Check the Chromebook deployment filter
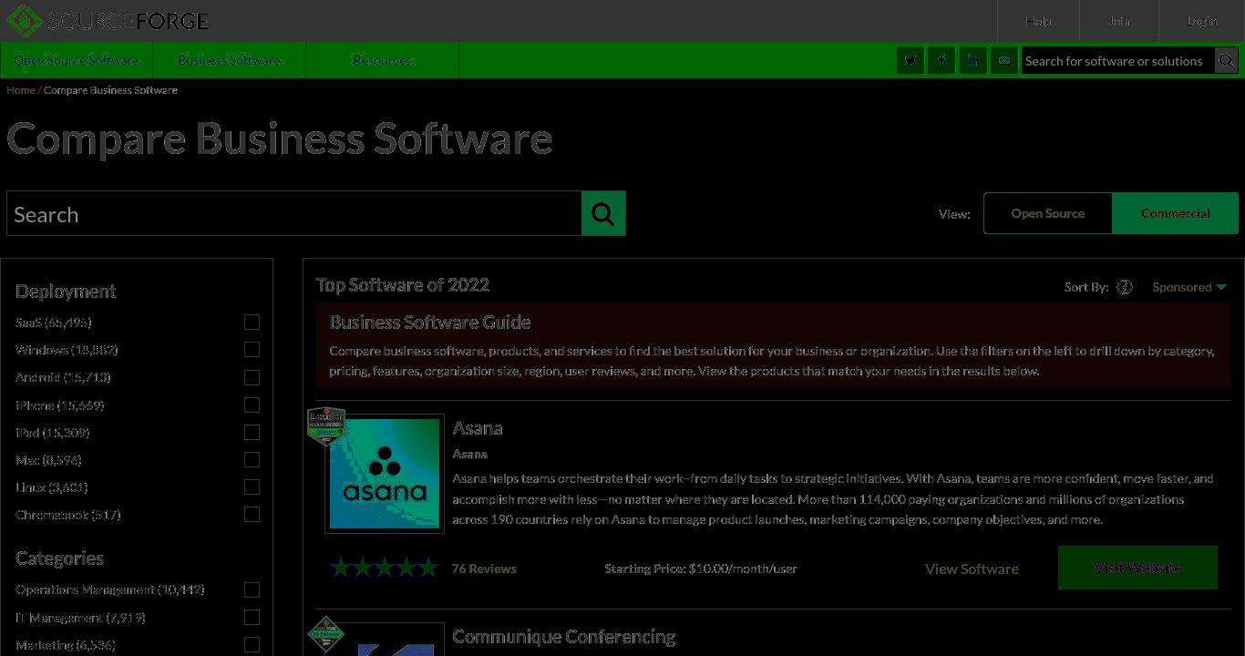 252,515
